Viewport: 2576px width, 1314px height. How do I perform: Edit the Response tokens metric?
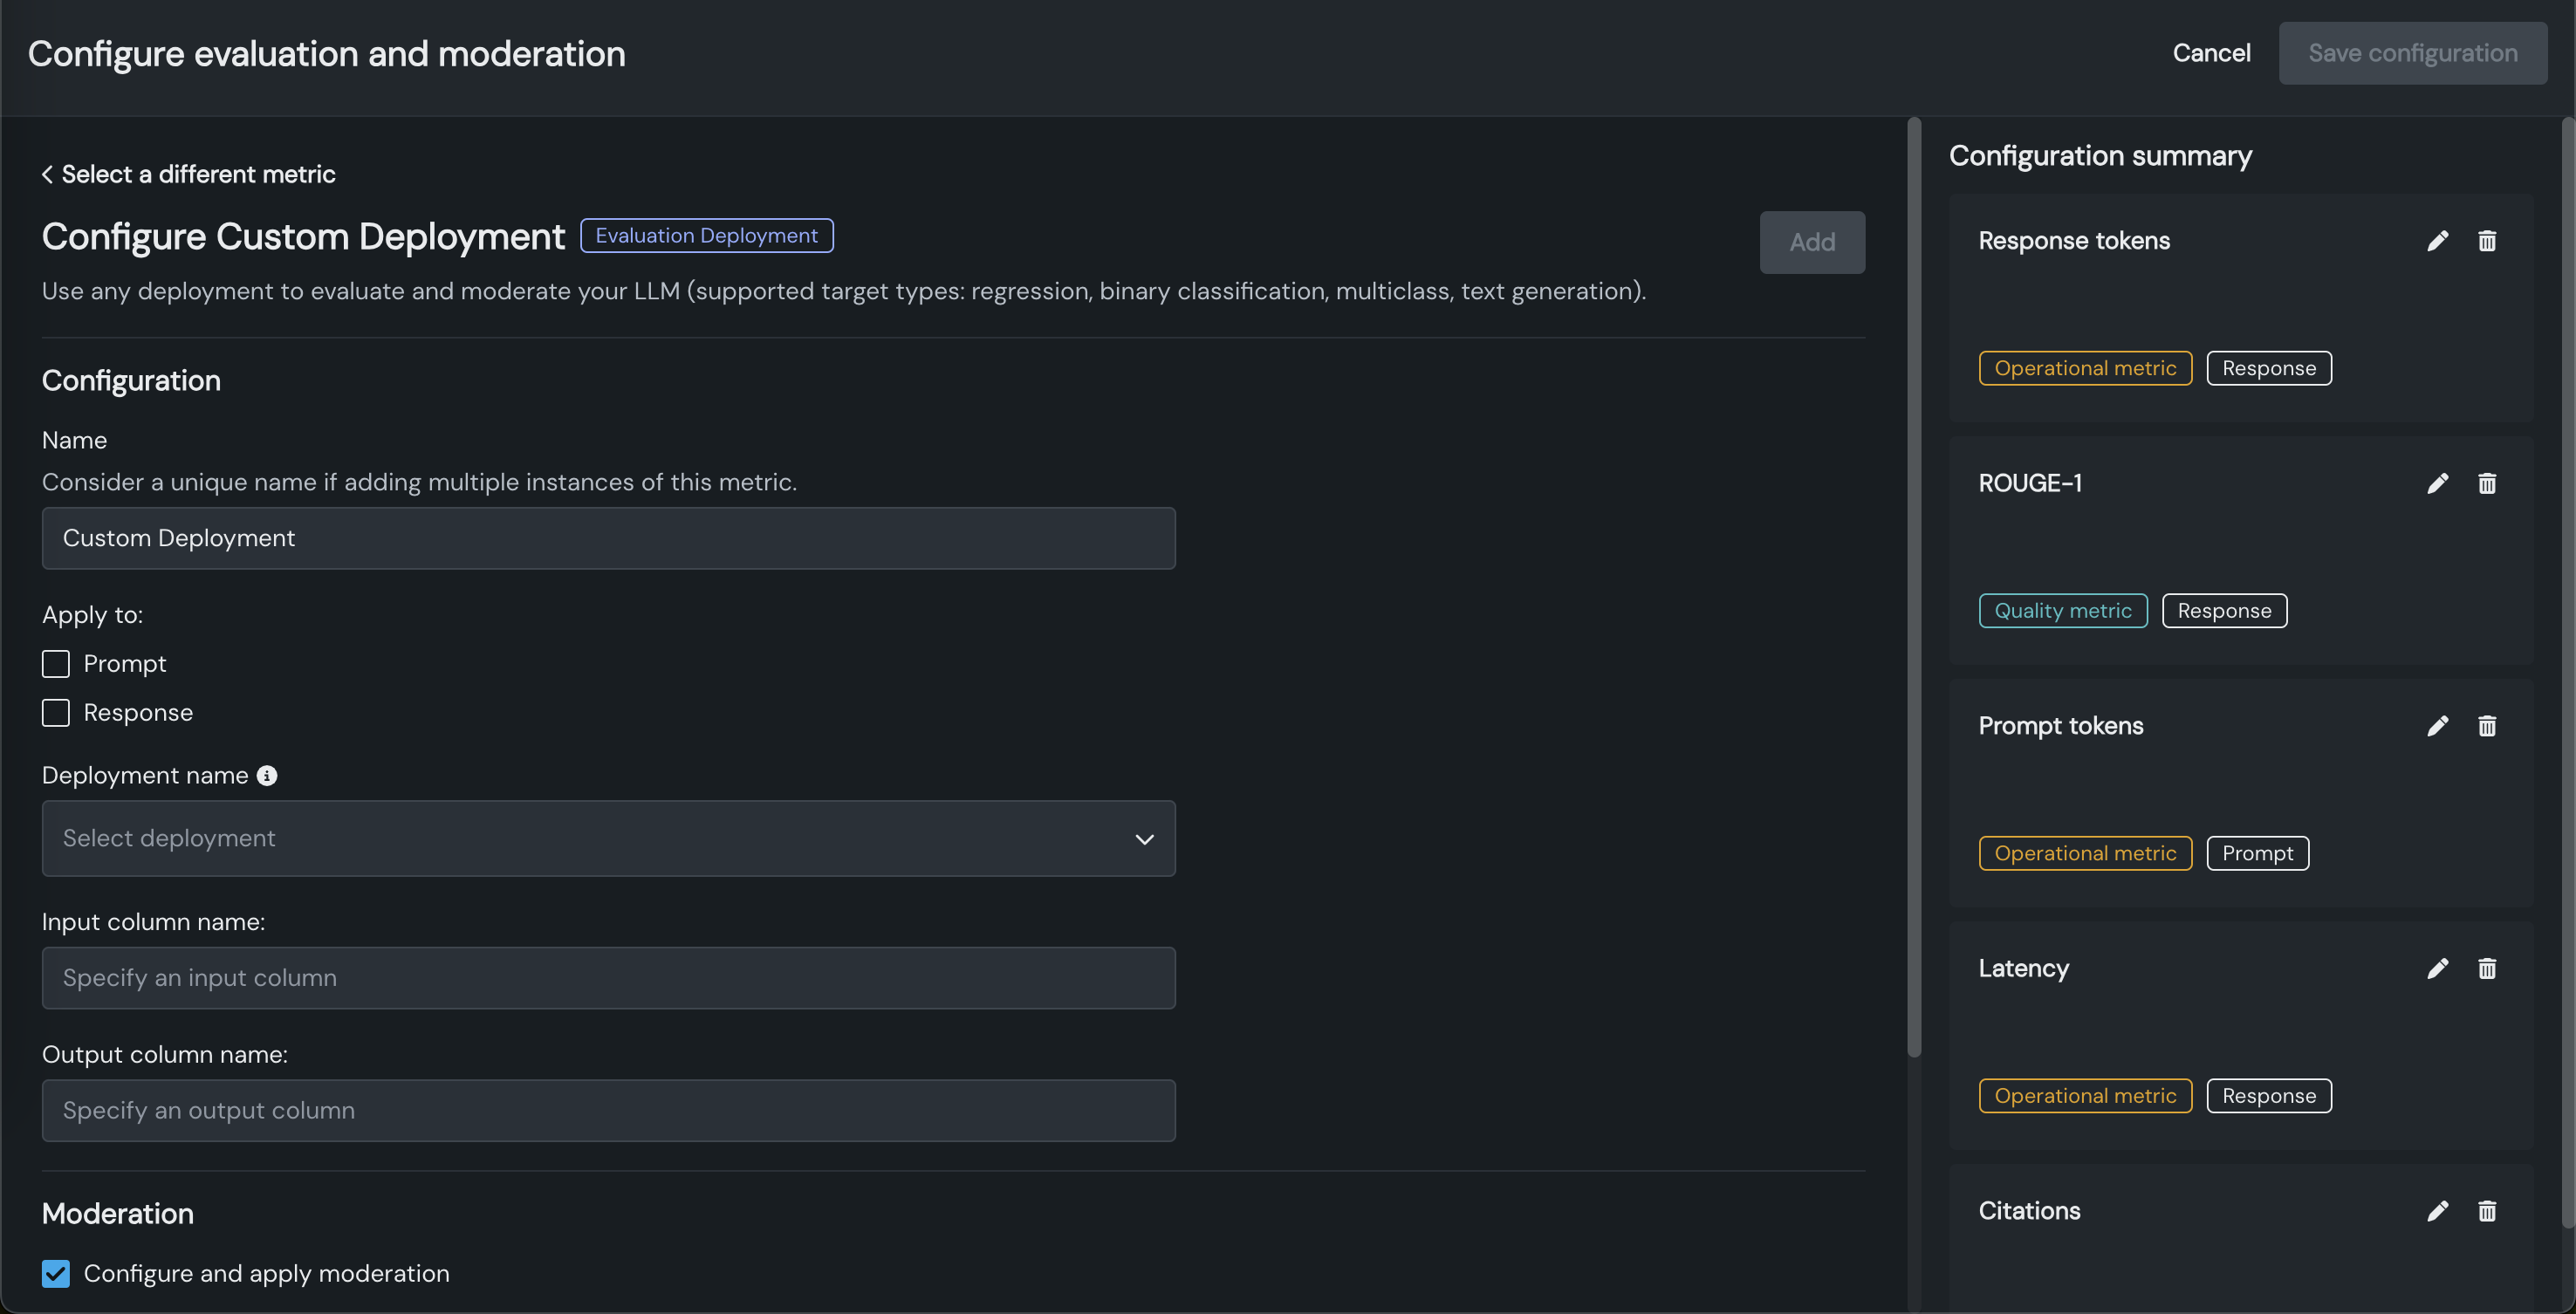click(x=2437, y=241)
